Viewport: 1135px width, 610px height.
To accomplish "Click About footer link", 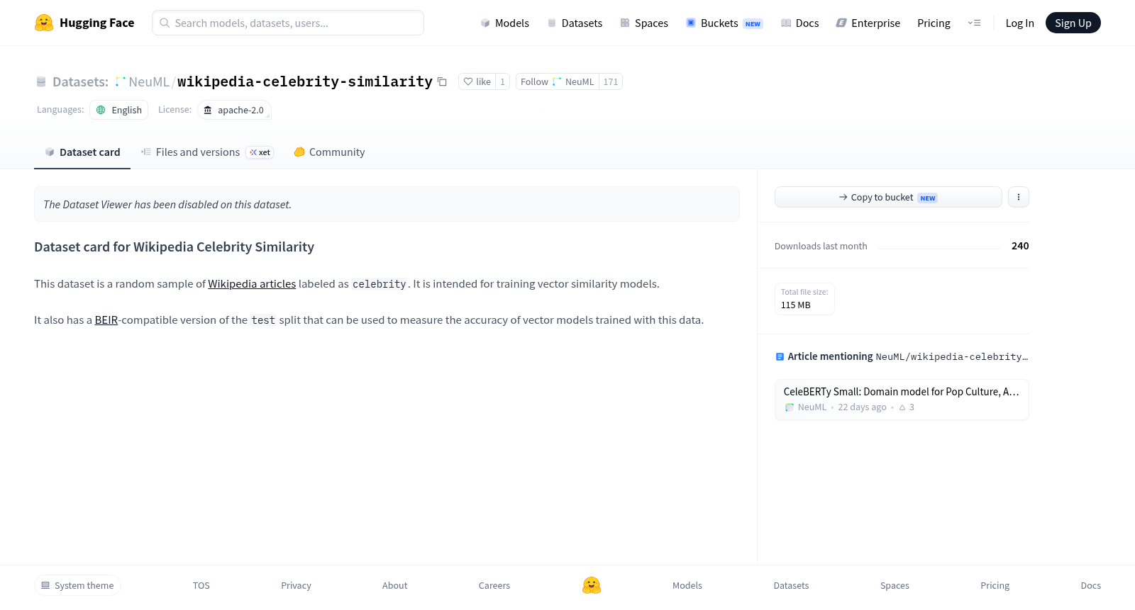I will 395,585.
